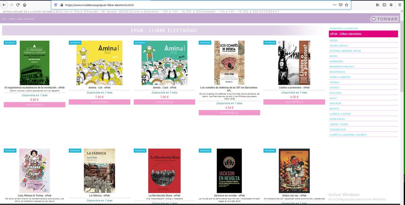Open the Narrativa i Literatura category
The width and height of the screenshot is (405, 205).
pos(344,28)
